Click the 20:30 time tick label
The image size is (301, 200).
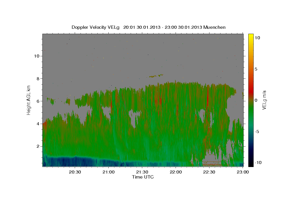(x=75, y=172)
